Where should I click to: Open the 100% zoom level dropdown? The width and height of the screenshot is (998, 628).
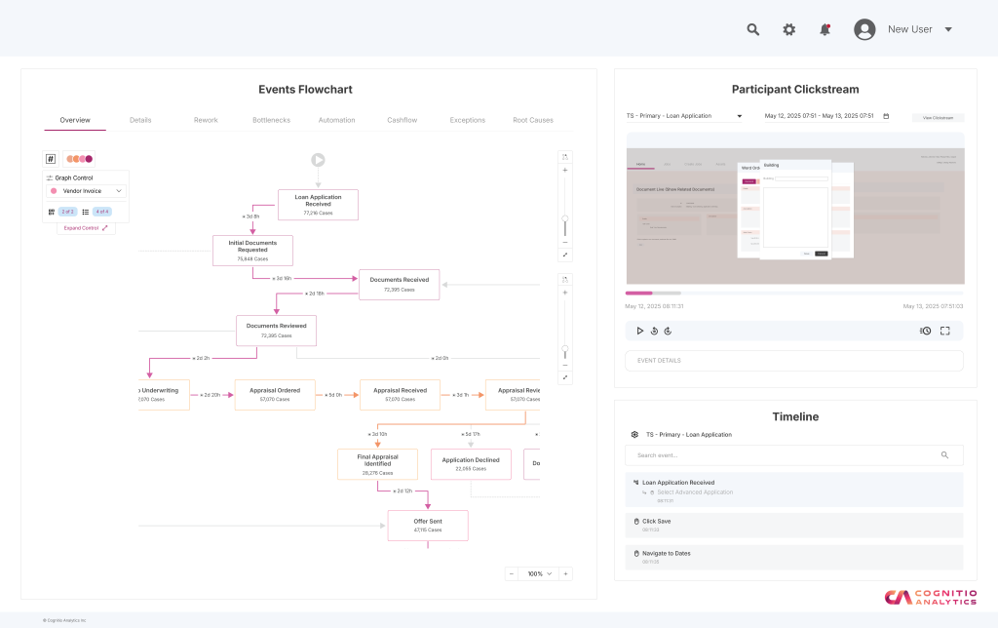[x=539, y=573]
